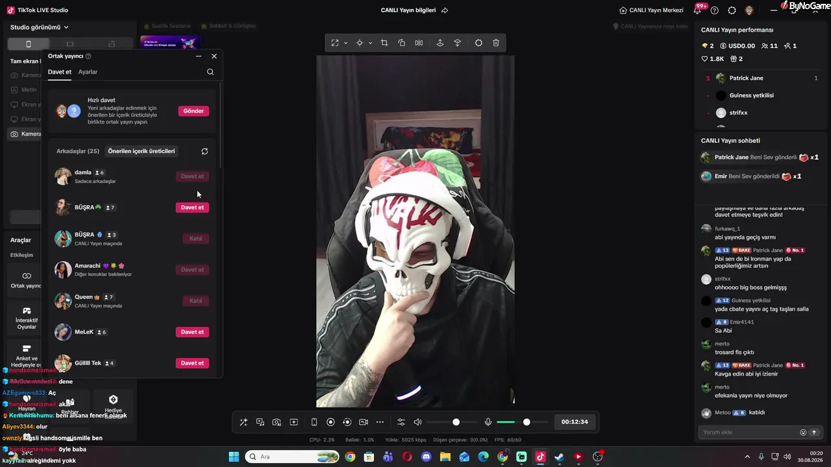Open CANLI Yayın Merkezi link
The image size is (831, 467).
click(x=651, y=10)
